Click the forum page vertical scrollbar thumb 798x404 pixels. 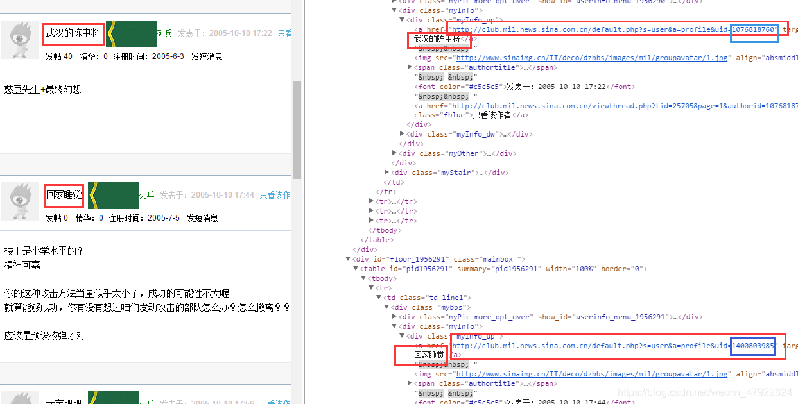click(x=297, y=130)
